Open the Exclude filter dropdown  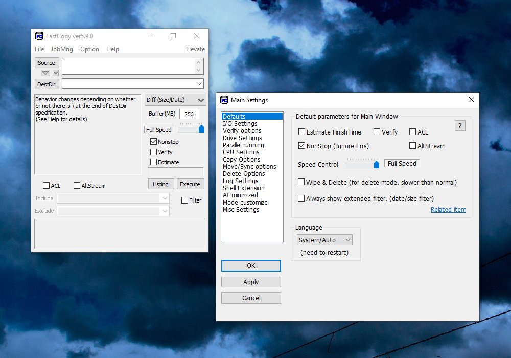[x=165, y=211]
